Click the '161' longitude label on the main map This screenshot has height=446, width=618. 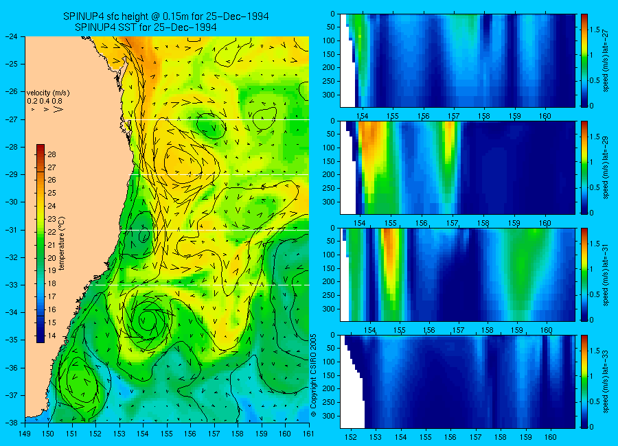(308, 434)
